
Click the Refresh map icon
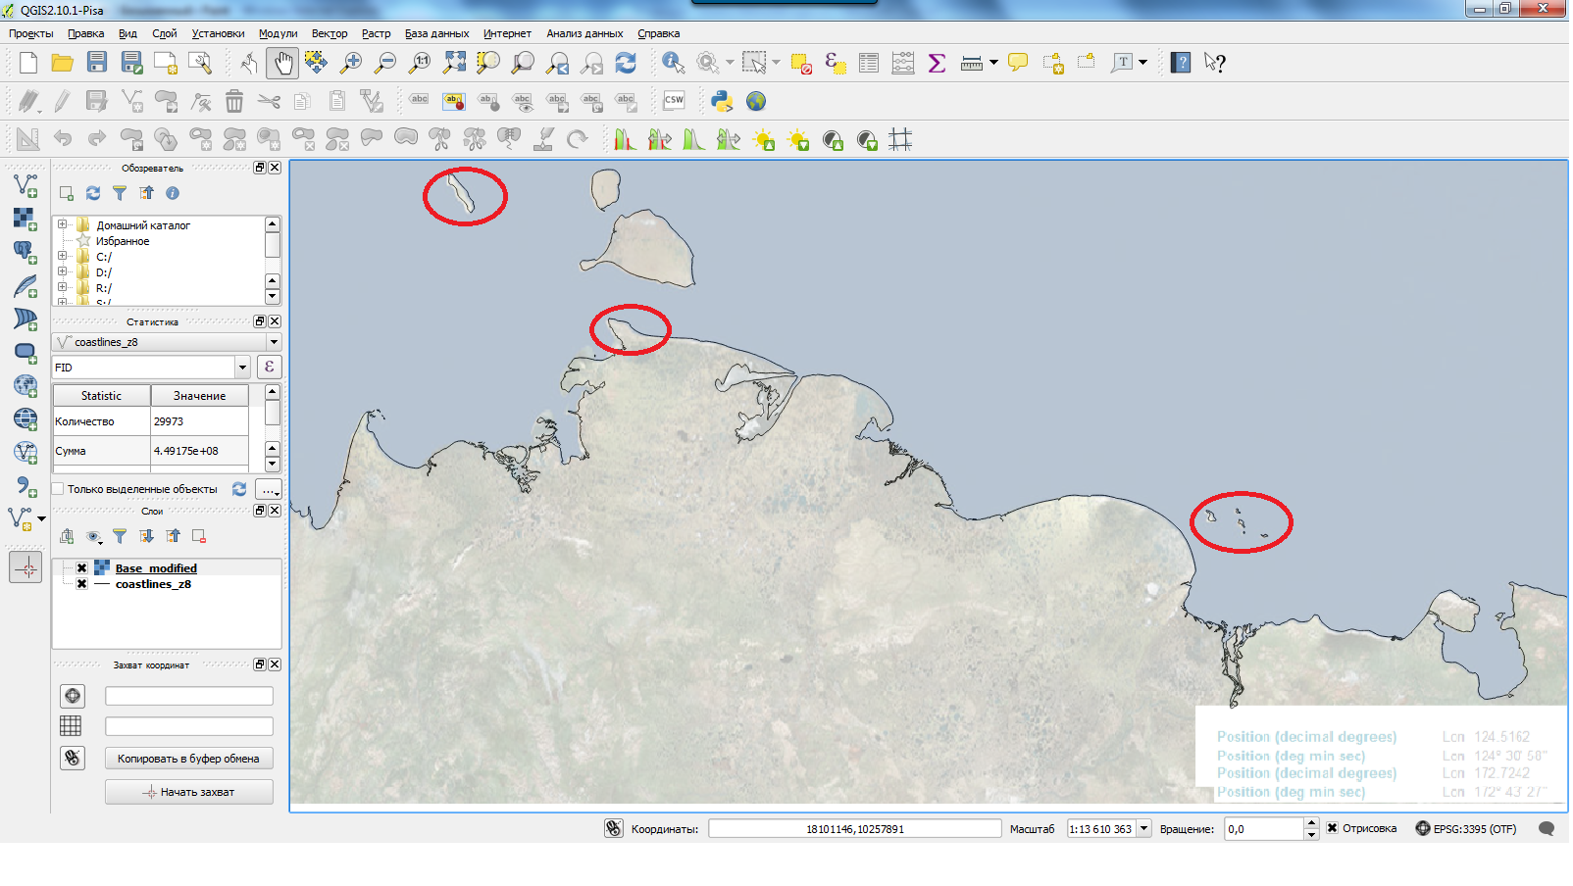pos(625,64)
